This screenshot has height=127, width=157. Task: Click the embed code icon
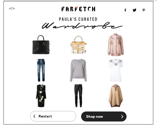(12, 8)
